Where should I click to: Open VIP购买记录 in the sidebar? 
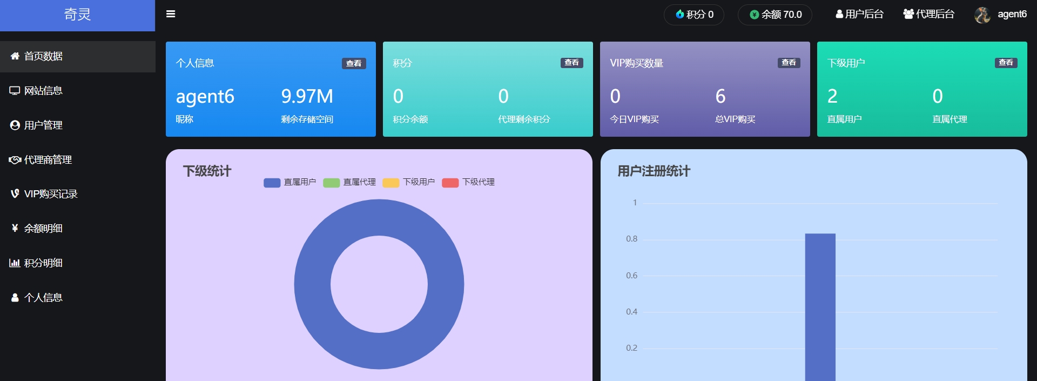pos(78,194)
